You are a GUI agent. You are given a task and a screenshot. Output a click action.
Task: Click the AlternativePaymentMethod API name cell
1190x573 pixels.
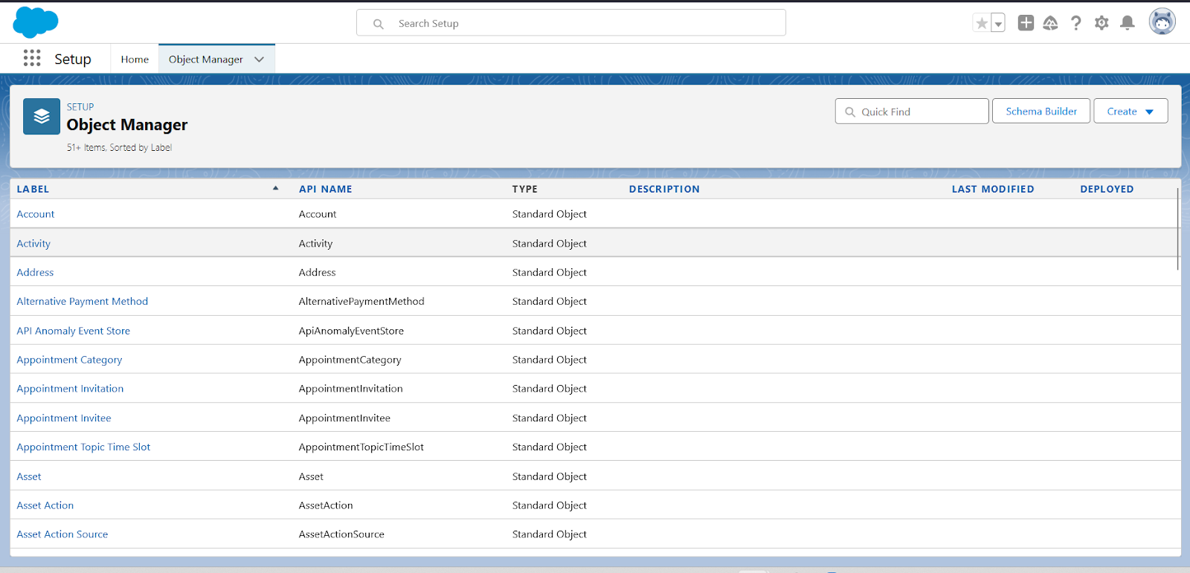coord(361,302)
